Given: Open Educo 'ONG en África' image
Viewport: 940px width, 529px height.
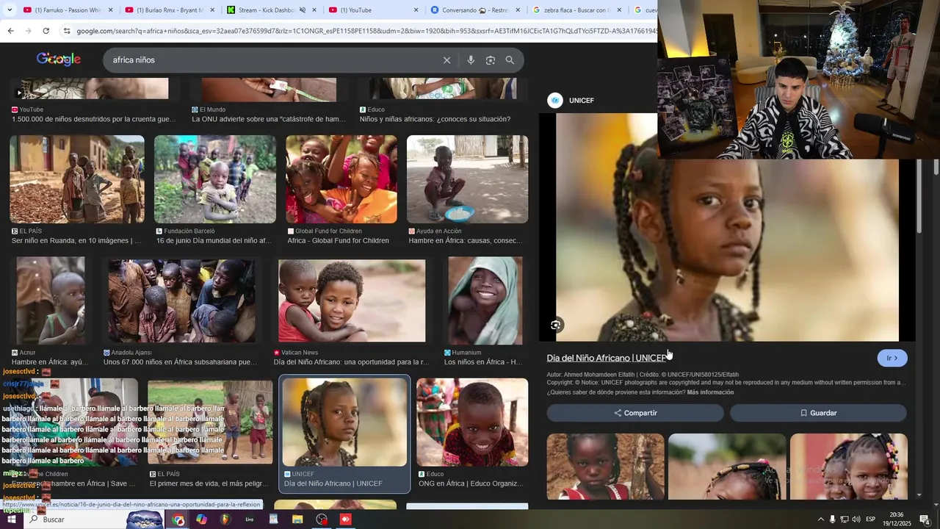Looking at the screenshot, I should point(472,422).
